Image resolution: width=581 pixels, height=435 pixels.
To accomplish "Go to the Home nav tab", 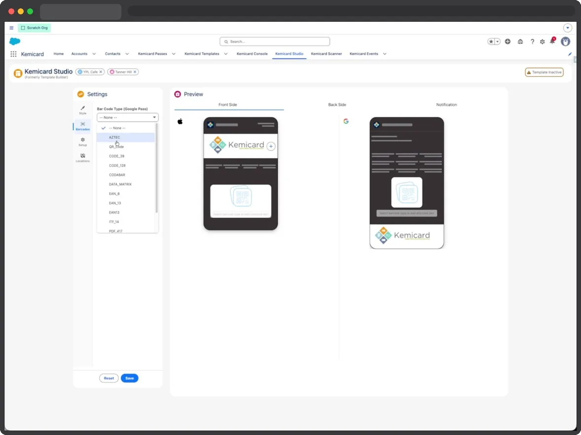I will tap(59, 54).
